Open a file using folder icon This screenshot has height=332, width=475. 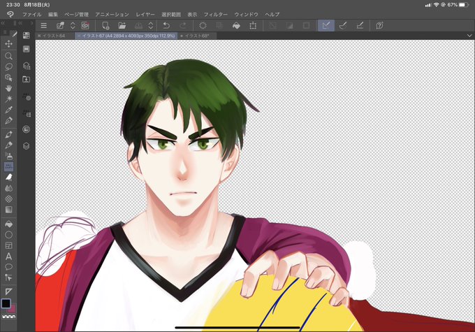122,25
